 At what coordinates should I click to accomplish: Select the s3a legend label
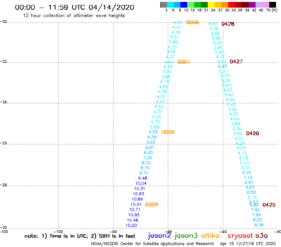tap(262, 236)
